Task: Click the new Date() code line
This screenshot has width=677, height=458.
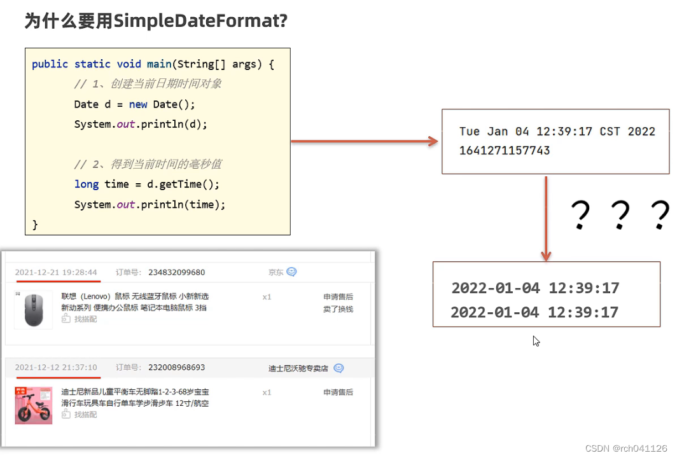Action: (134, 104)
